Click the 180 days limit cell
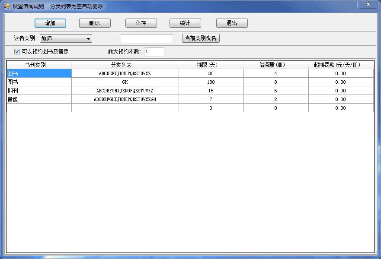 click(211, 82)
